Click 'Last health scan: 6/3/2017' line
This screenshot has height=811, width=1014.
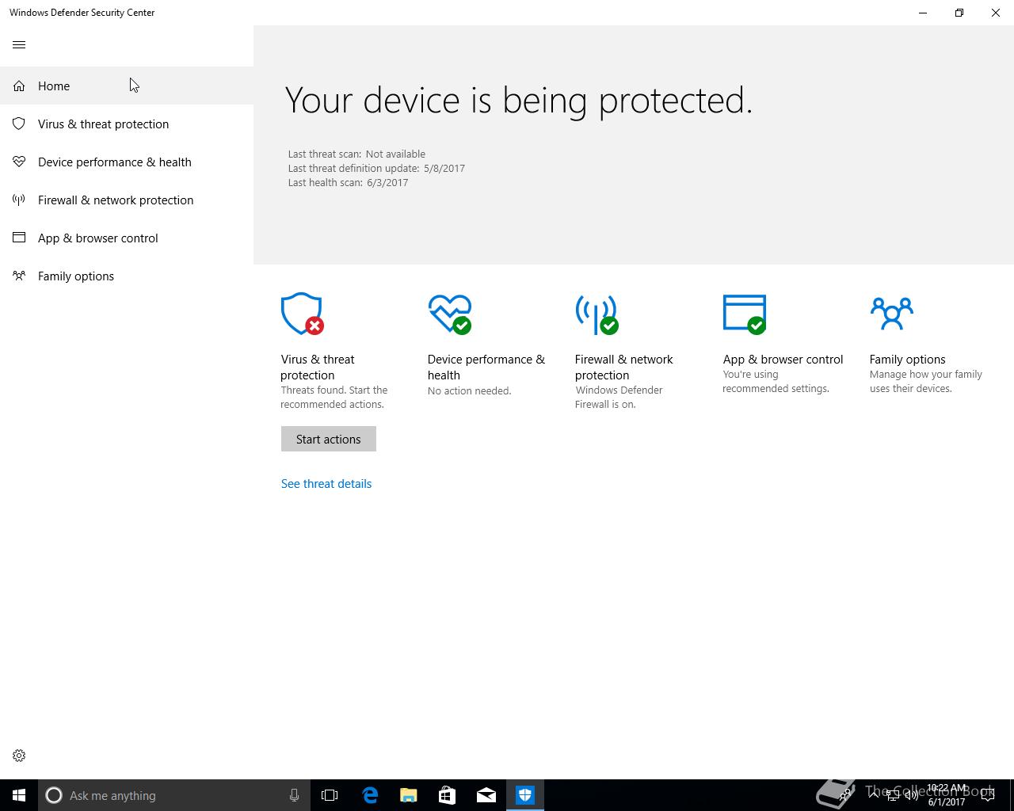coord(348,183)
